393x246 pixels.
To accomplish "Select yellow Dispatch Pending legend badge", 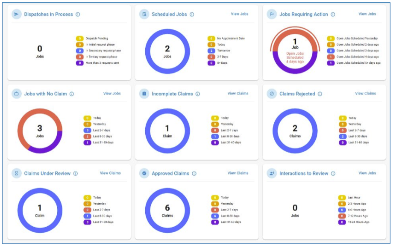I will tap(80, 39).
